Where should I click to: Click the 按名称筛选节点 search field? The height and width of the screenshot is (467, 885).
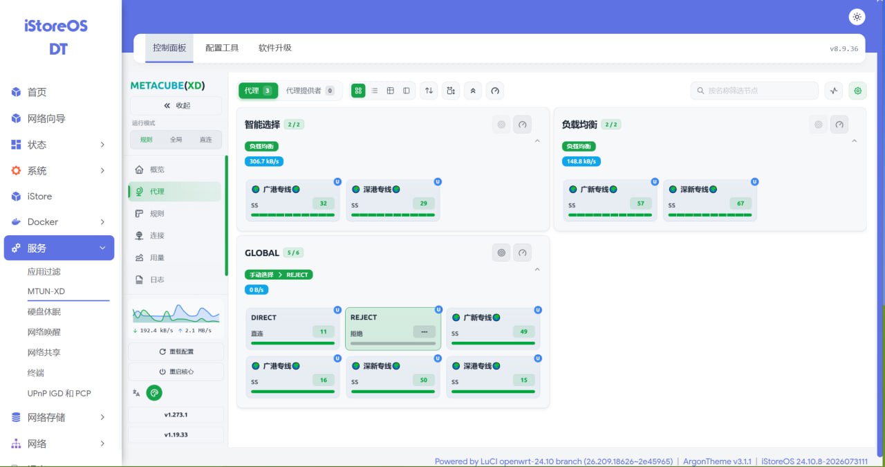click(754, 91)
